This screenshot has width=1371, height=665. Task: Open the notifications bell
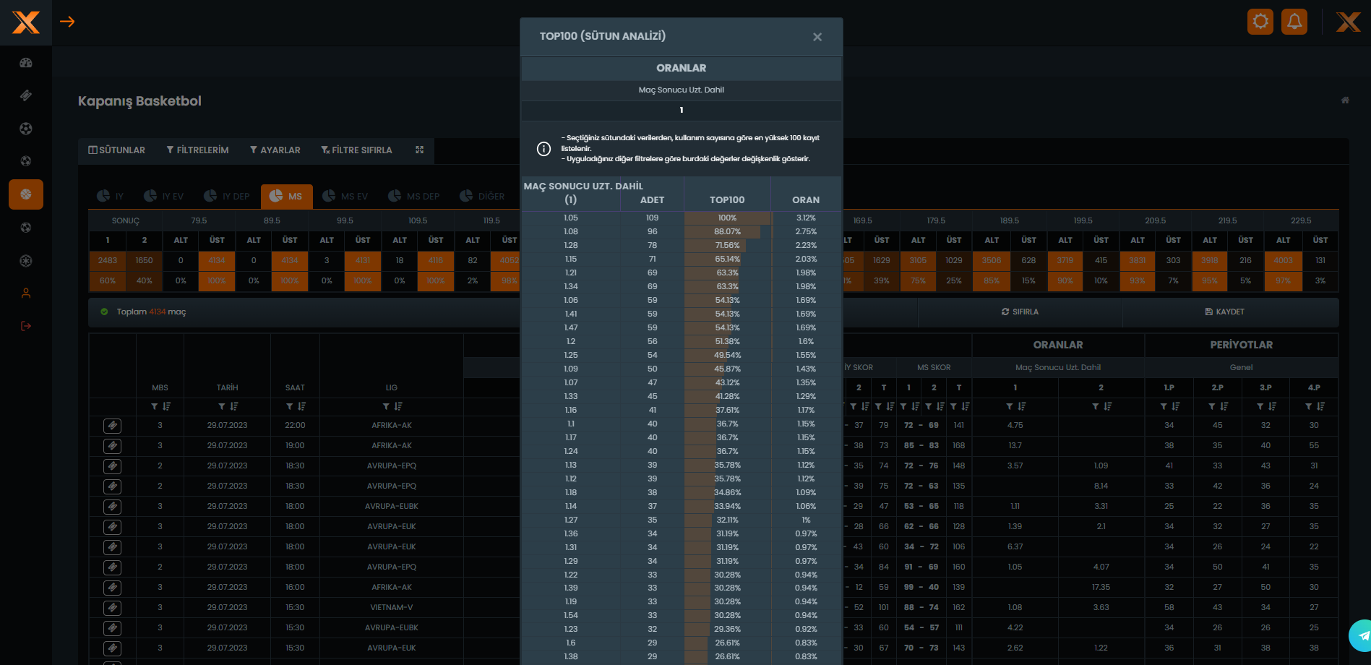point(1294,22)
